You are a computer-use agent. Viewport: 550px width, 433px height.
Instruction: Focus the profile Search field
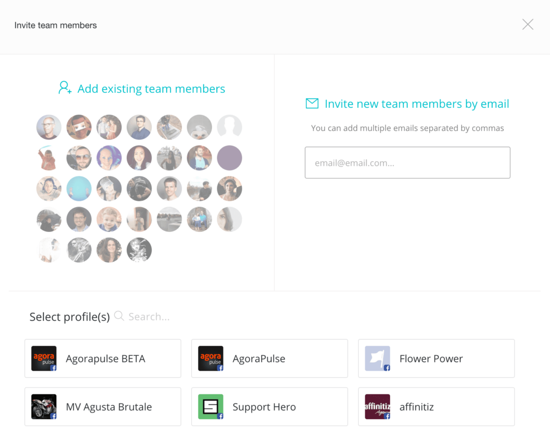(x=149, y=317)
